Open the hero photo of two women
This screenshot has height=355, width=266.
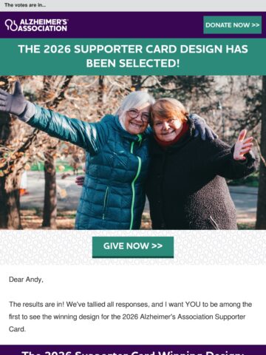click(133, 152)
